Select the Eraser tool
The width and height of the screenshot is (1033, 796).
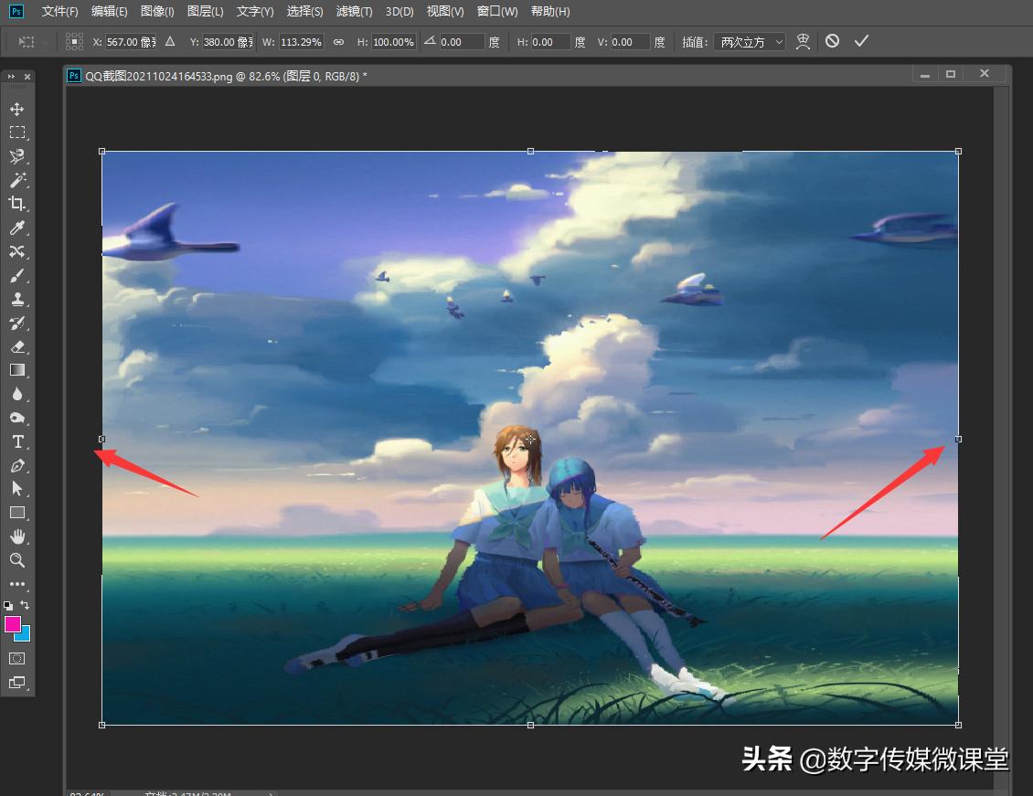tap(18, 347)
